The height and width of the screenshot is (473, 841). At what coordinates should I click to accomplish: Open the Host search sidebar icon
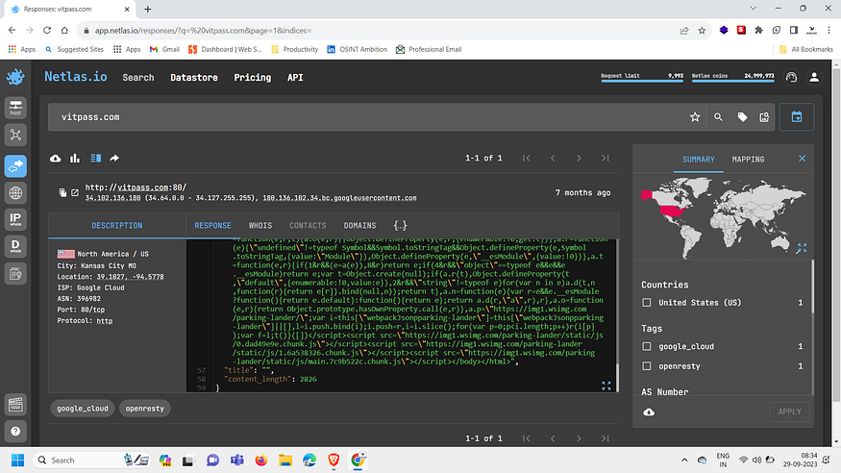(15, 108)
